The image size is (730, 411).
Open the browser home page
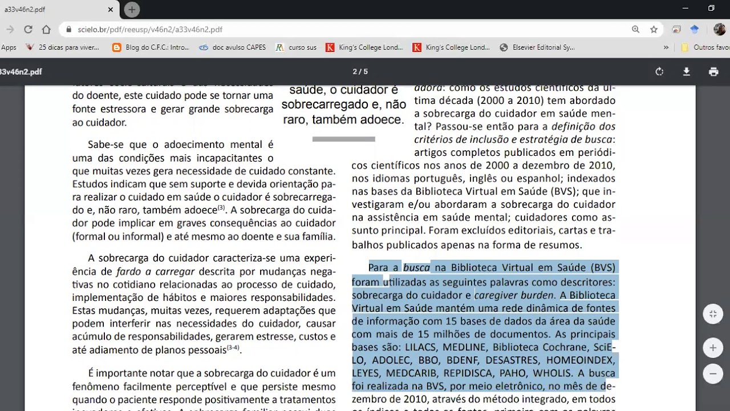point(46,30)
